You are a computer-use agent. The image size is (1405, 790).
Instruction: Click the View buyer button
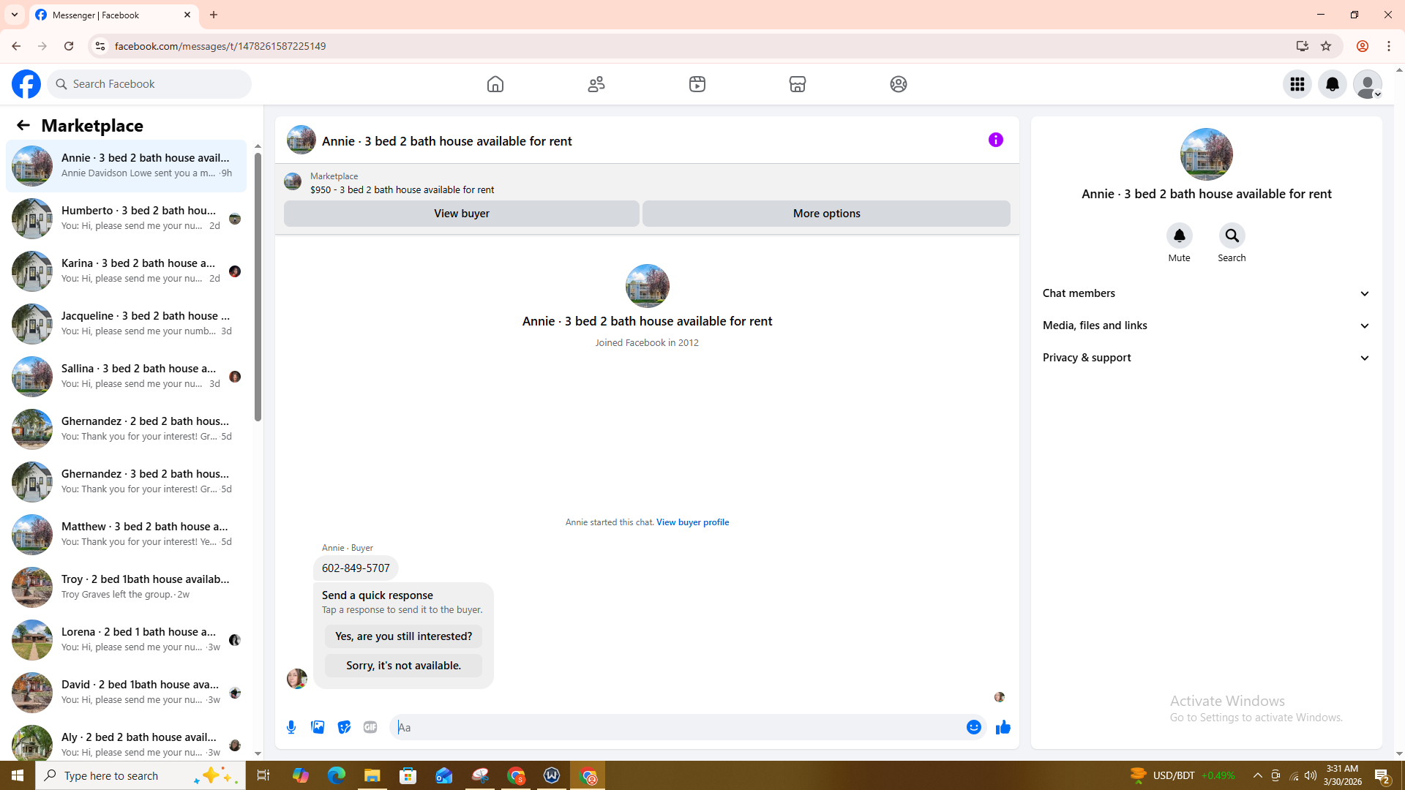point(461,214)
